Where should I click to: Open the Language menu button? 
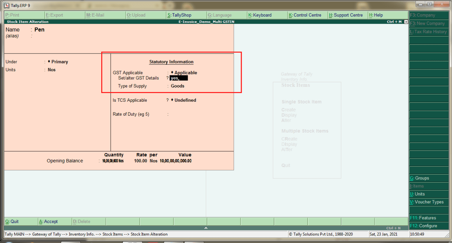(226, 15)
